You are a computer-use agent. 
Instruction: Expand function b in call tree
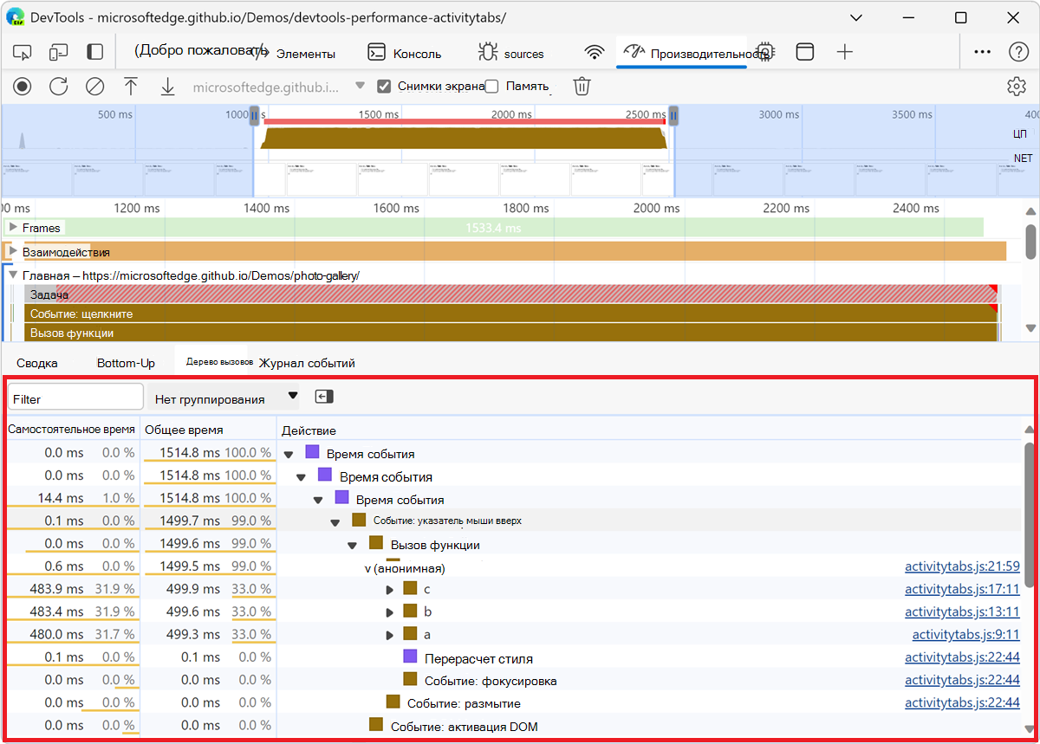tap(390, 612)
